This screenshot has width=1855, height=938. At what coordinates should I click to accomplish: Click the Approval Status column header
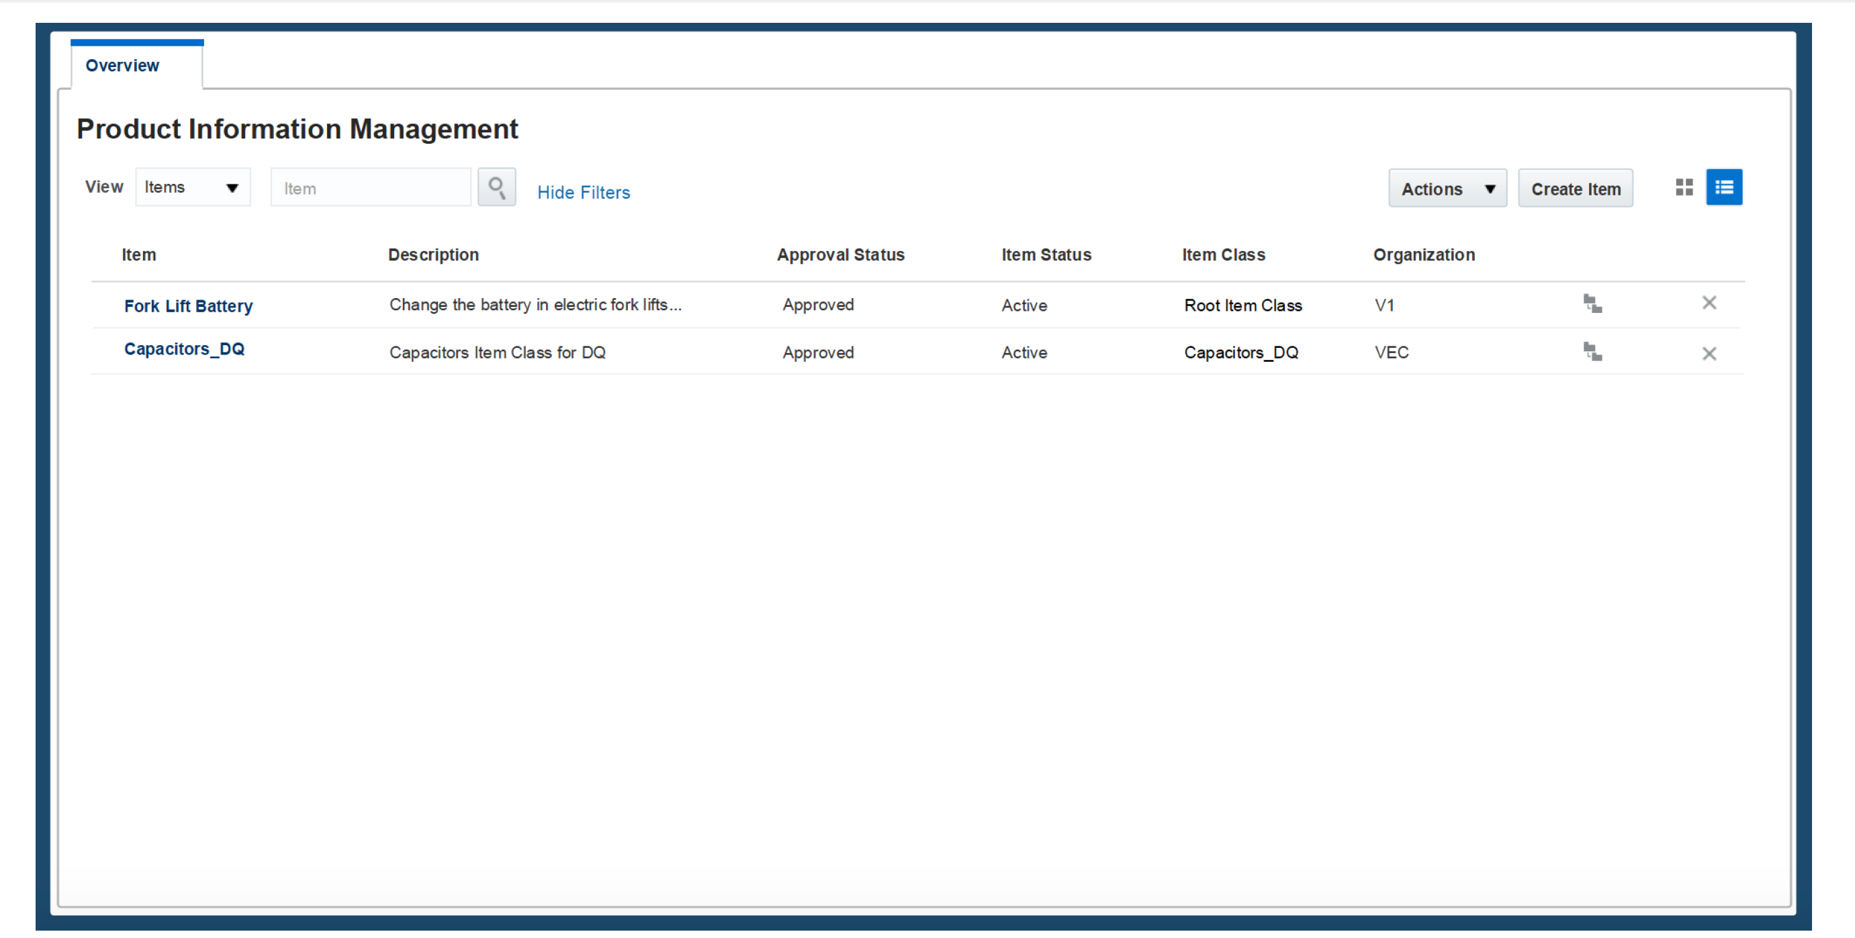pos(840,255)
